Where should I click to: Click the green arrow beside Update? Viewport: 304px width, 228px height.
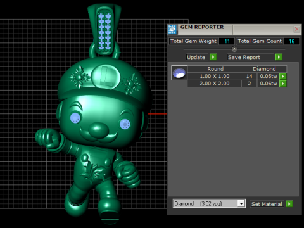coord(213,57)
